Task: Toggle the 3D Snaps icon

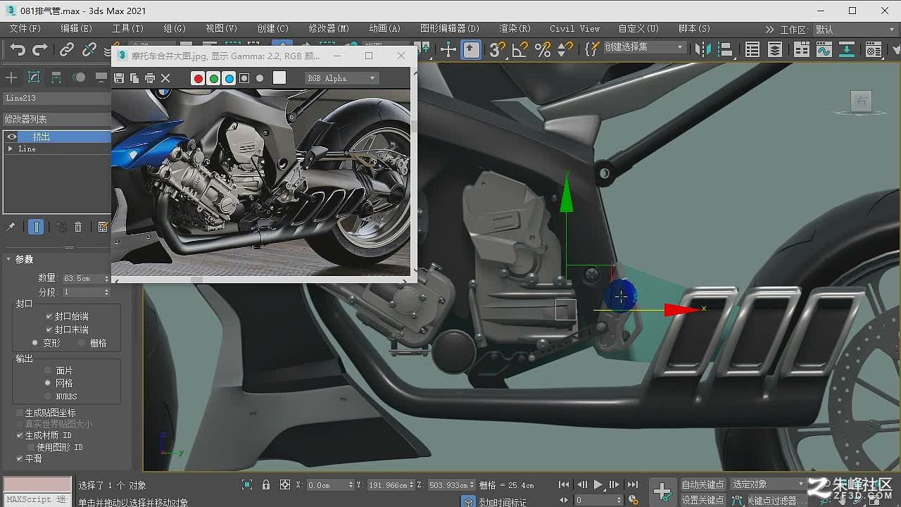Action: pos(497,49)
